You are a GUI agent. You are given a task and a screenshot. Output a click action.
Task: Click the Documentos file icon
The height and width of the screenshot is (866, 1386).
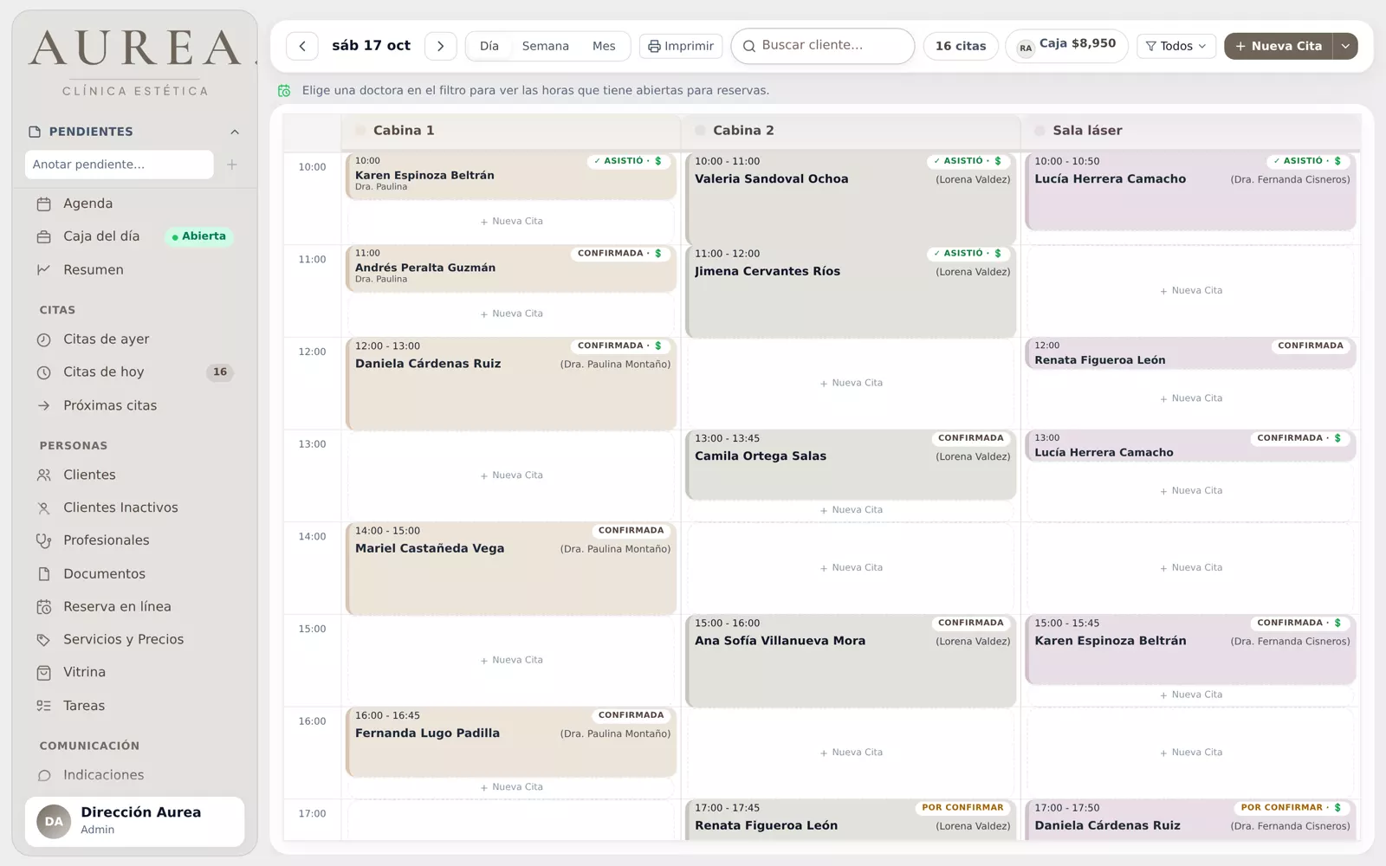click(44, 574)
